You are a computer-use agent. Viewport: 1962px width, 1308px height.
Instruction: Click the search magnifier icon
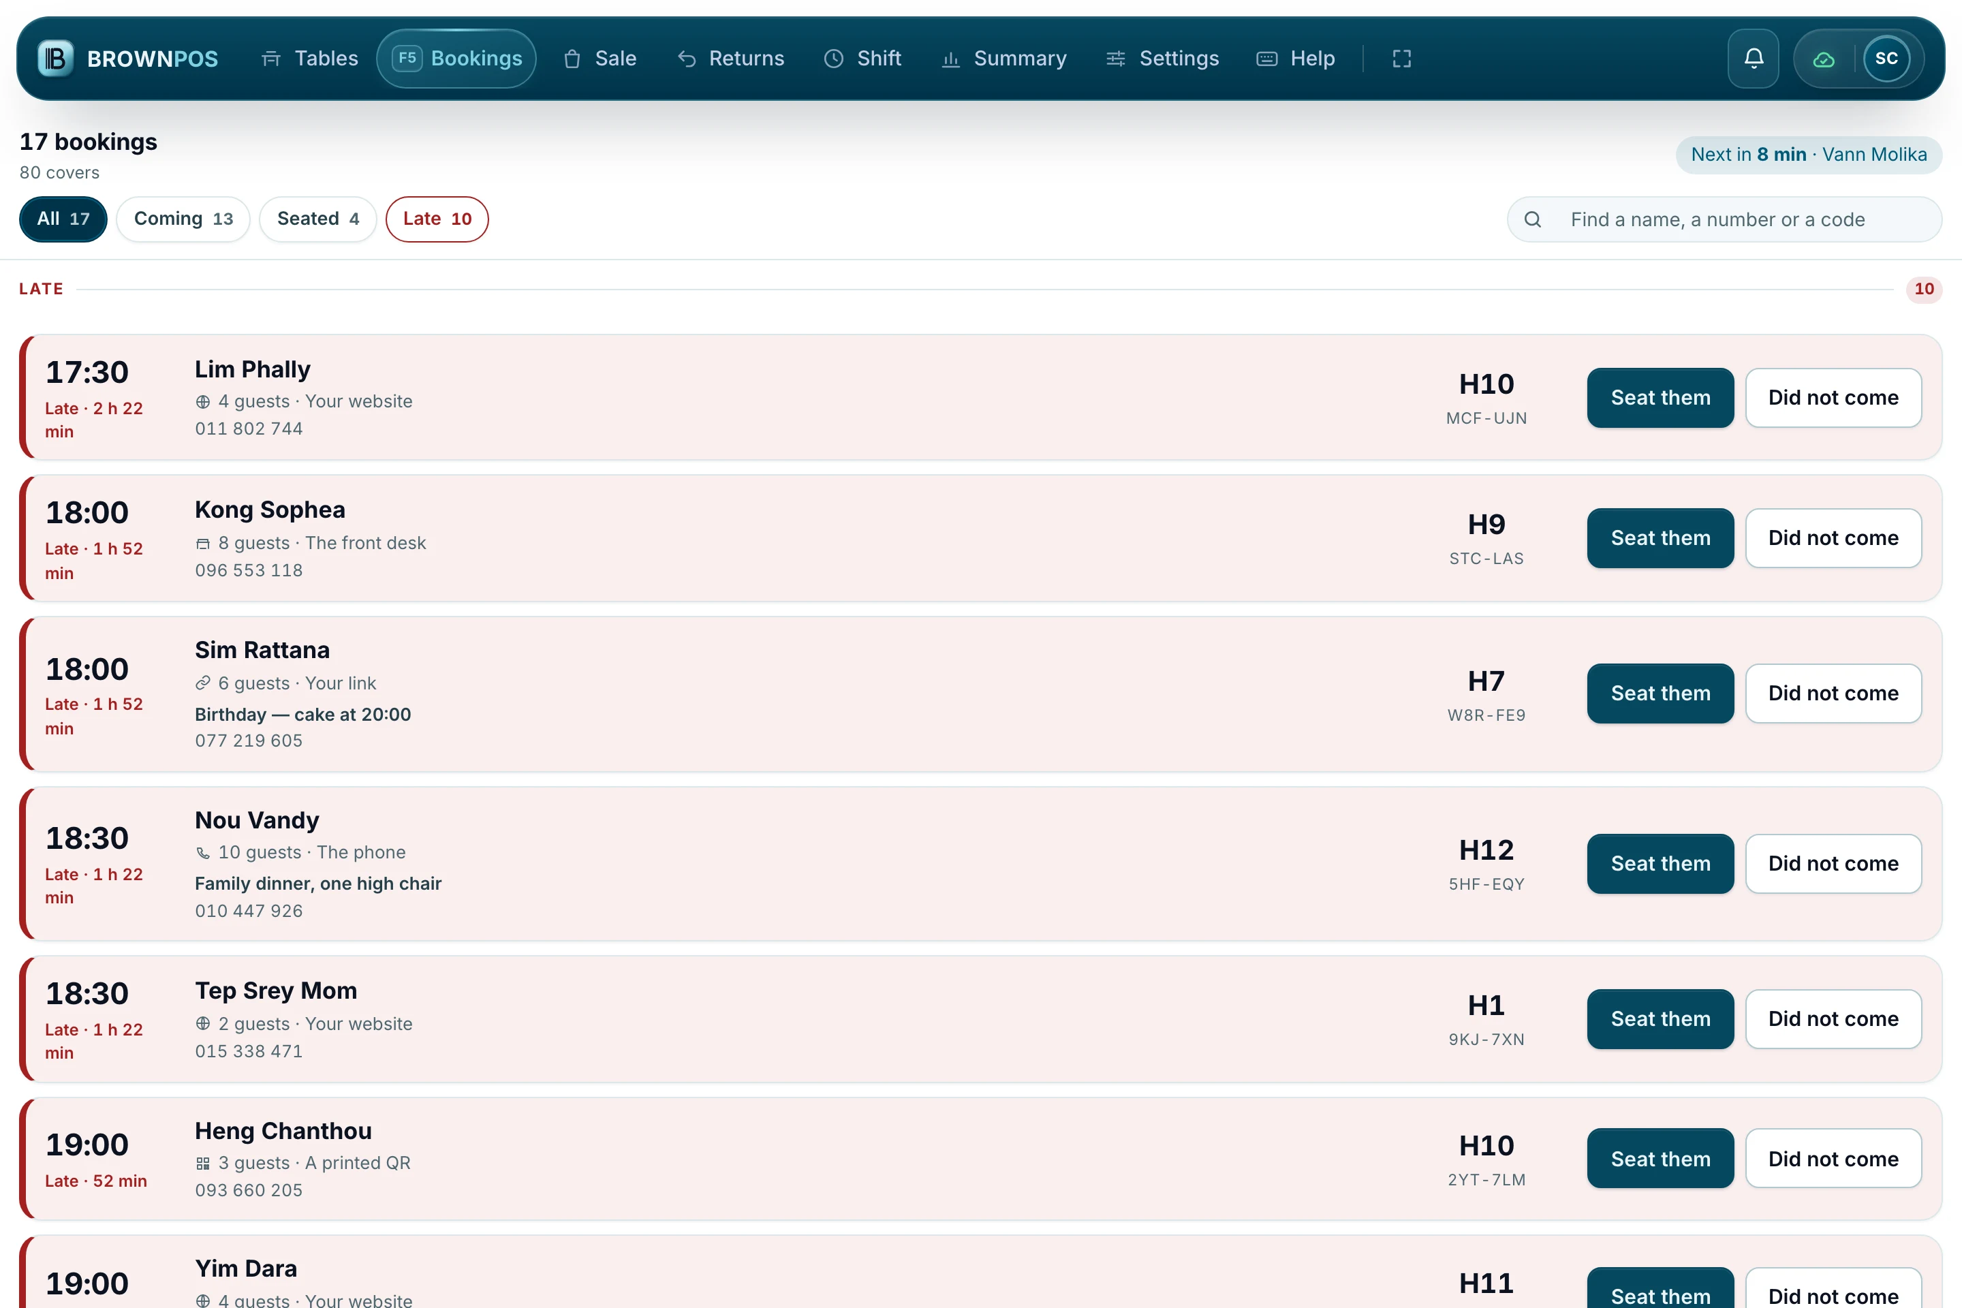tap(1532, 219)
